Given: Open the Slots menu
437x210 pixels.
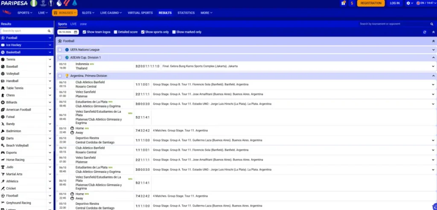Looking at the screenshot, I should (x=88, y=13).
